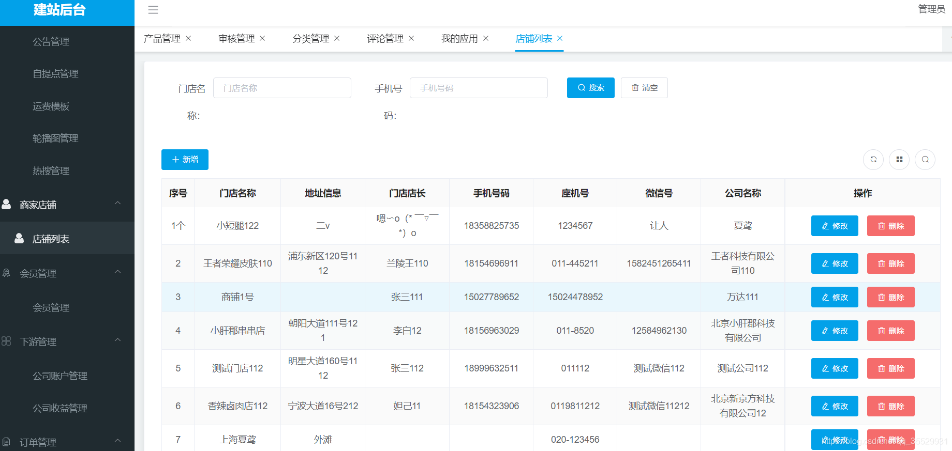The width and height of the screenshot is (952, 451).
Task: Select the 店铺列表 tab
Action: coord(534,39)
